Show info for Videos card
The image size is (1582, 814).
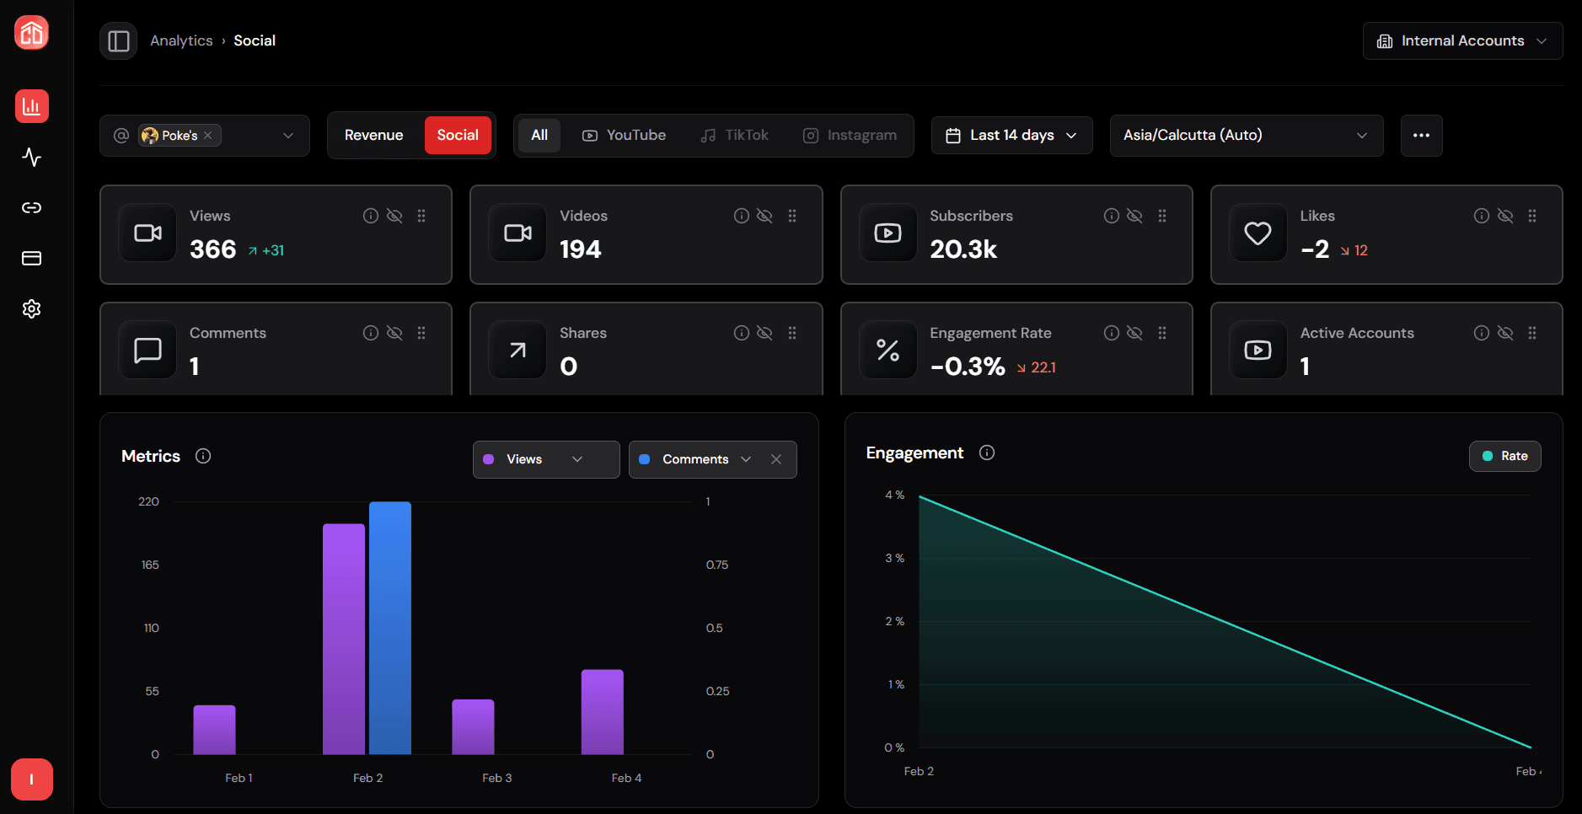pyautogui.click(x=742, y=216)
